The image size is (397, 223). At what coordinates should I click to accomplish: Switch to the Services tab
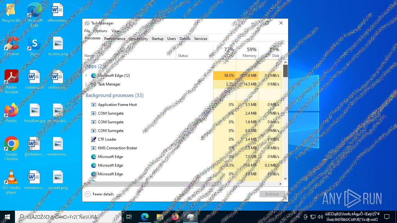(x=201, y=39)
